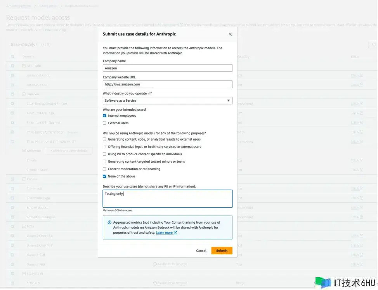Viewport: 378px width, 290px height.
Task: Click the external link icon beside Learn more
Action: tap(176, 233)
